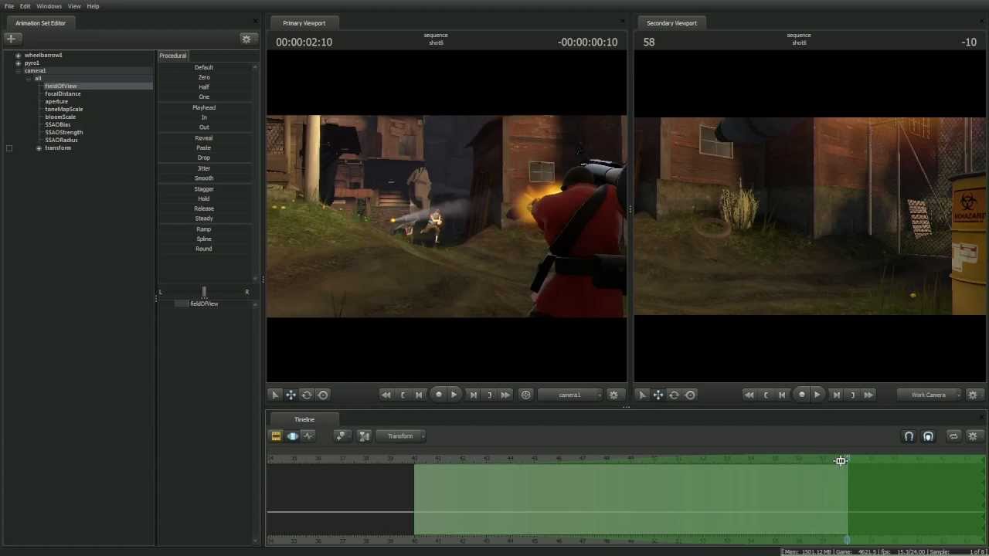Select the selection arrow tool in Primary Viewport
Viewport: 989px width, 556px height.
[x=274, y=395]
